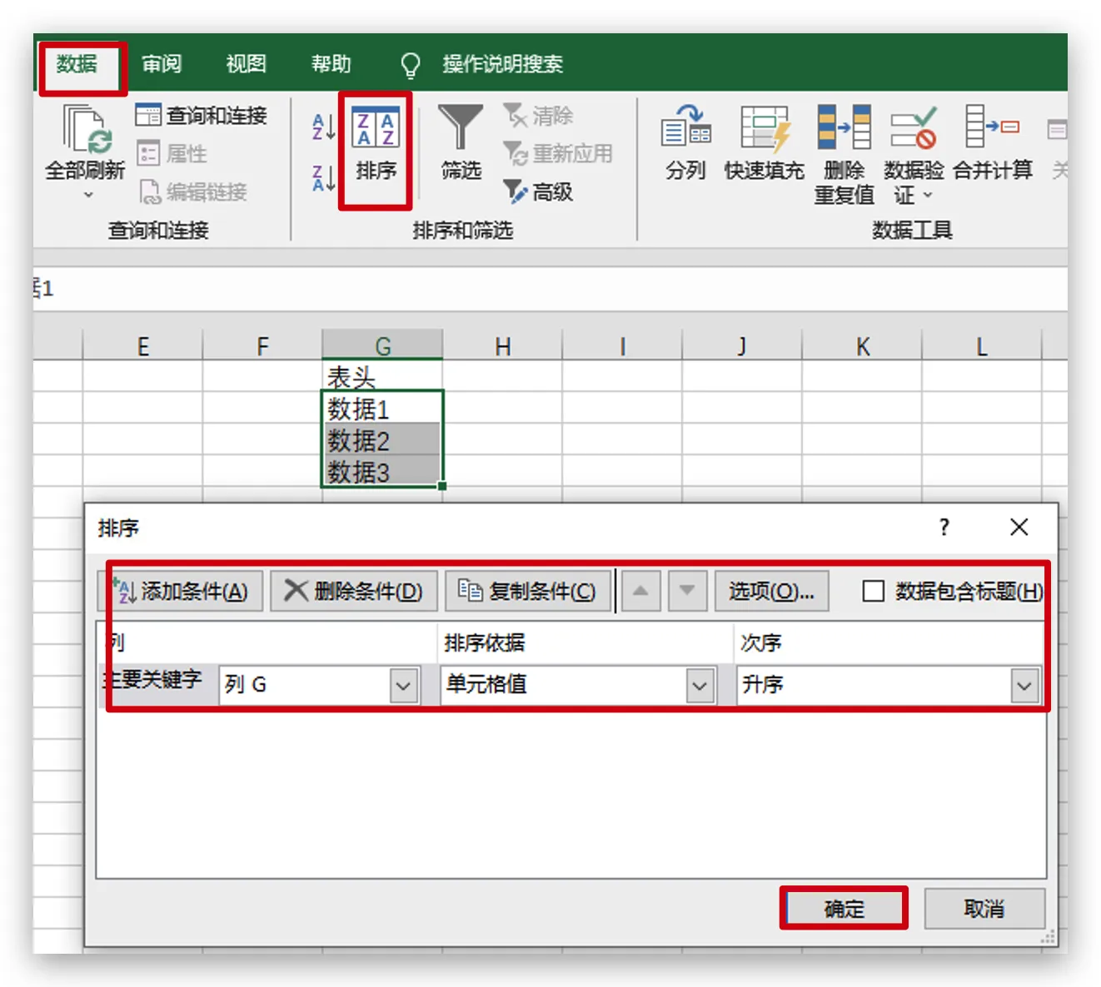The height and width of the screenshot is (987, 1101).
Task: Open the 升序 order dropdown
Action: click(x=1024, y=686)
